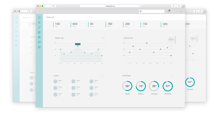The image size is (222, 115).
Task: Open a new browser tab with plus
Action: coord(183,7)
